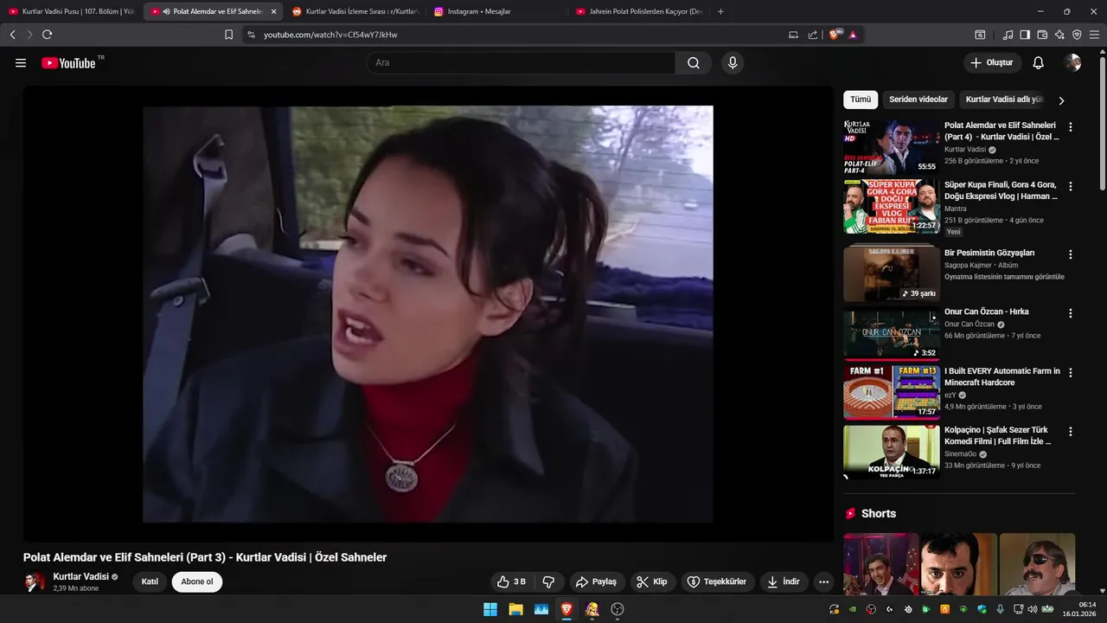Viewport: 1107px width, 623px height.
Task: Select the Tümü filter chip
Action: 861,100
